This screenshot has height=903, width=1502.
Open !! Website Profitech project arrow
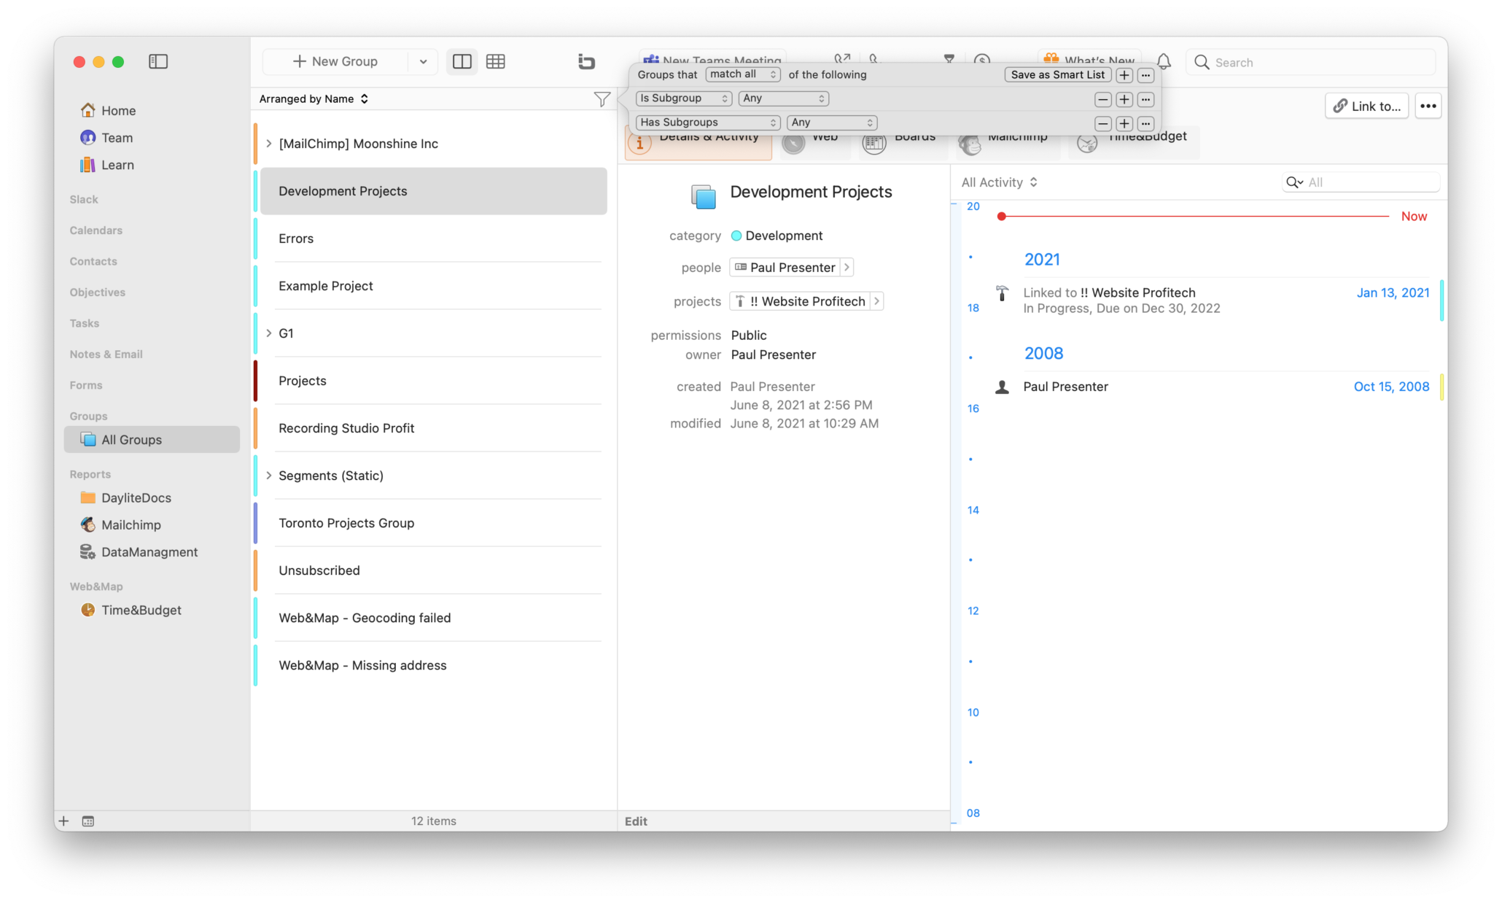[876, 301]
